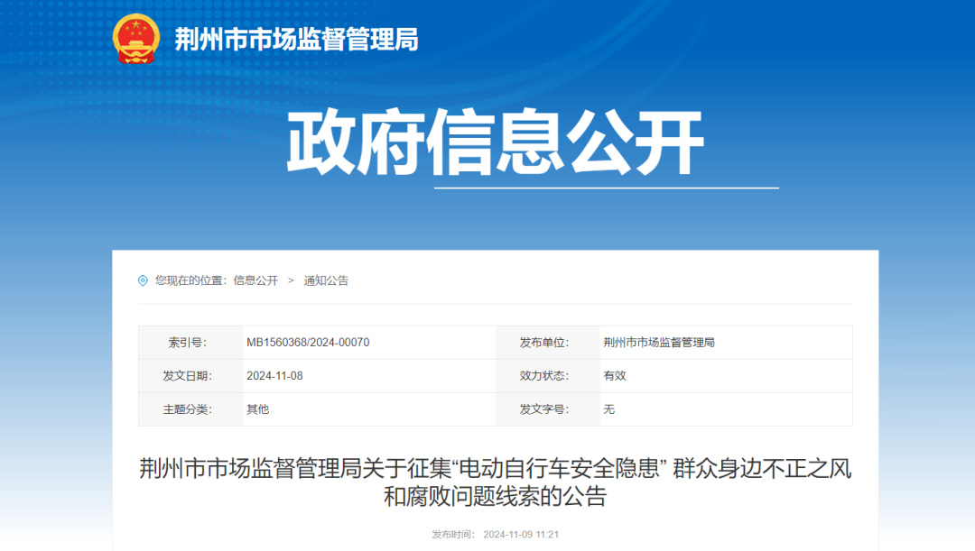Click the 主题分类 label cell

[187, 409]
